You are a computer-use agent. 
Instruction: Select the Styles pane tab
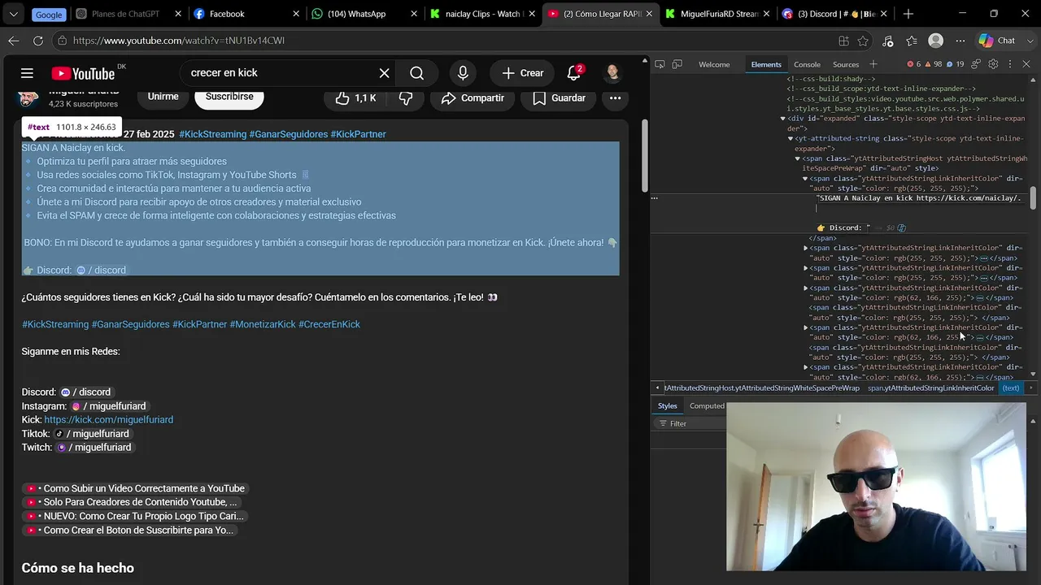coord(668,406)
